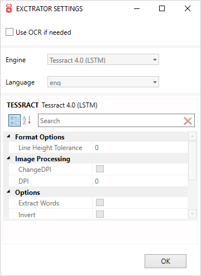Screen dimensions: 201x276
Task: Select the Invert property label
Action: (27, 215)
